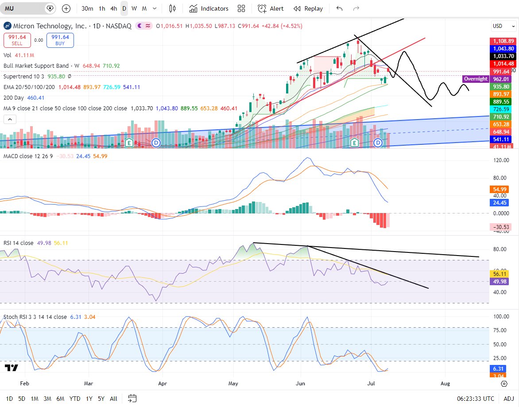This screenshot has height=407, width=519.
Task: Undo the last chart action
Action: pyautogui.click(x=339, y=8)
